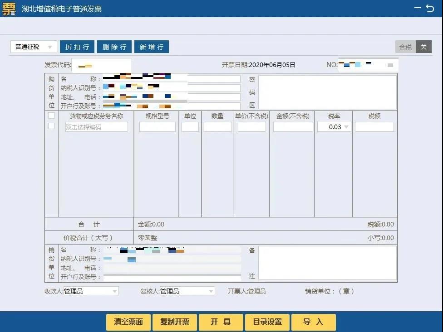Click the 复制开票 copy invoice button
The height and width of the screenshot is (332, 443).
pyautogui.click(x=175, y=322)
